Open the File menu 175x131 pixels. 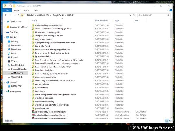7,10
